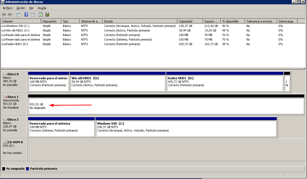The height and width of the screenshot is (179, 307).
Task: Click the Sobrecarga column header
Action: coord(287,21)
